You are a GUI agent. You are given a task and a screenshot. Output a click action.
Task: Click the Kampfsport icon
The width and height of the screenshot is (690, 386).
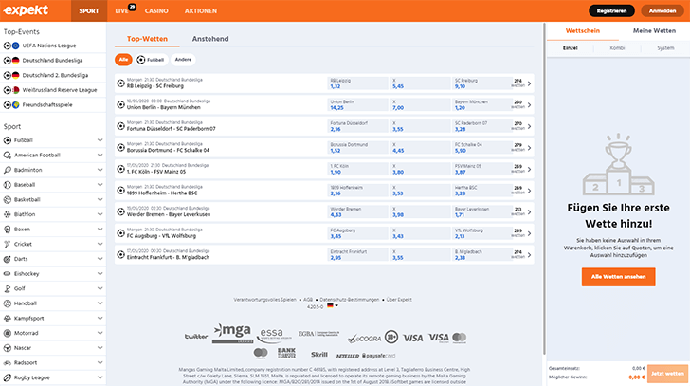point(7,319)
